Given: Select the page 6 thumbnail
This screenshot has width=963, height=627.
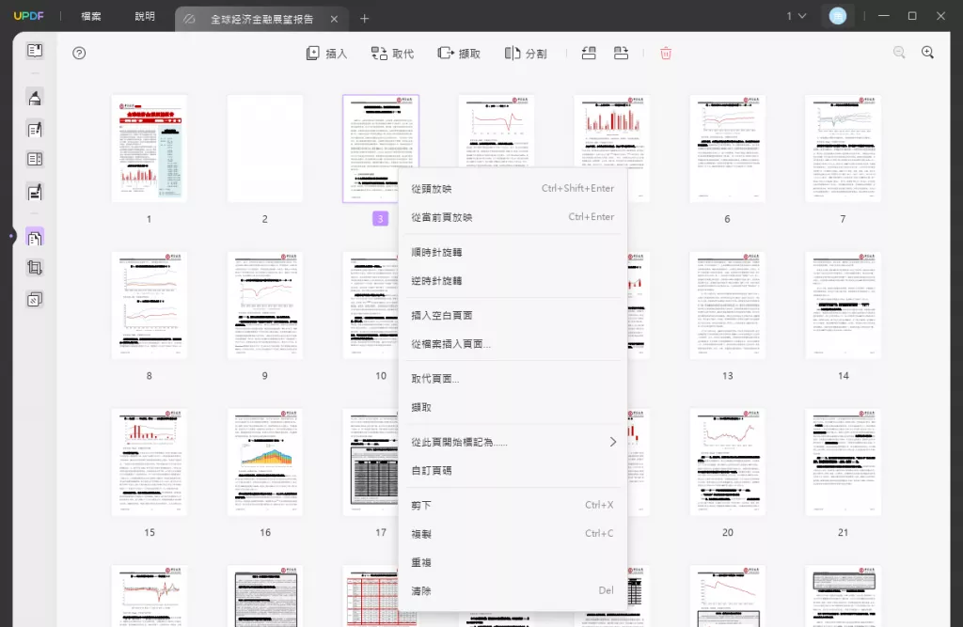Looking at the screenshot, I should [727, 149].
